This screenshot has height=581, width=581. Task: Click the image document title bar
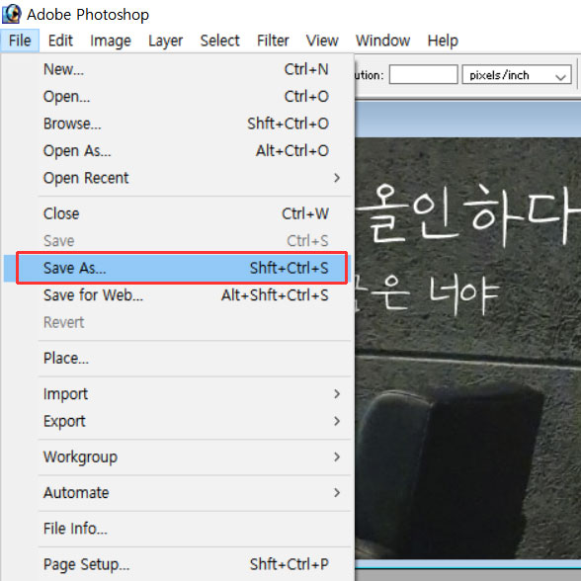468,120
